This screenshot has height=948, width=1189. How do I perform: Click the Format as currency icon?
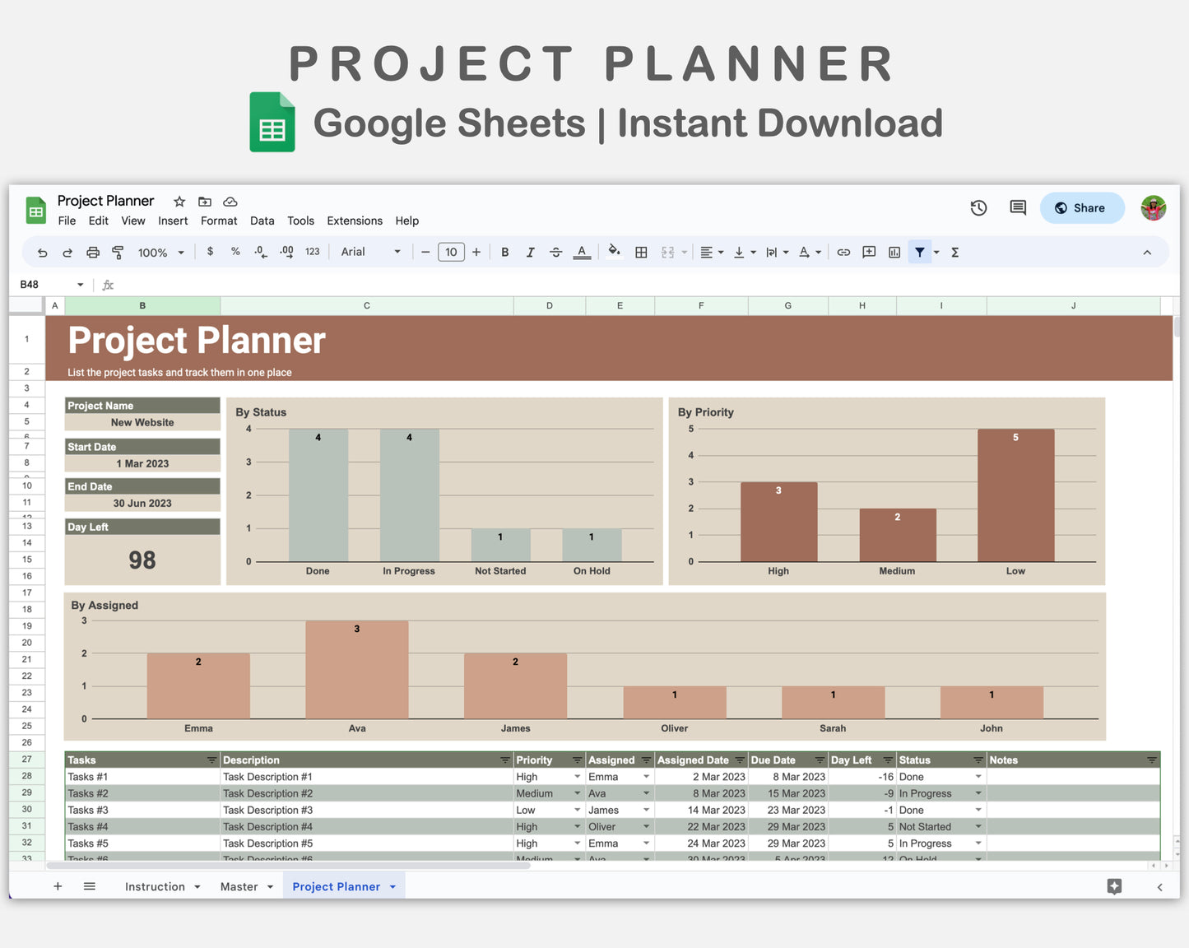[210, 252]
